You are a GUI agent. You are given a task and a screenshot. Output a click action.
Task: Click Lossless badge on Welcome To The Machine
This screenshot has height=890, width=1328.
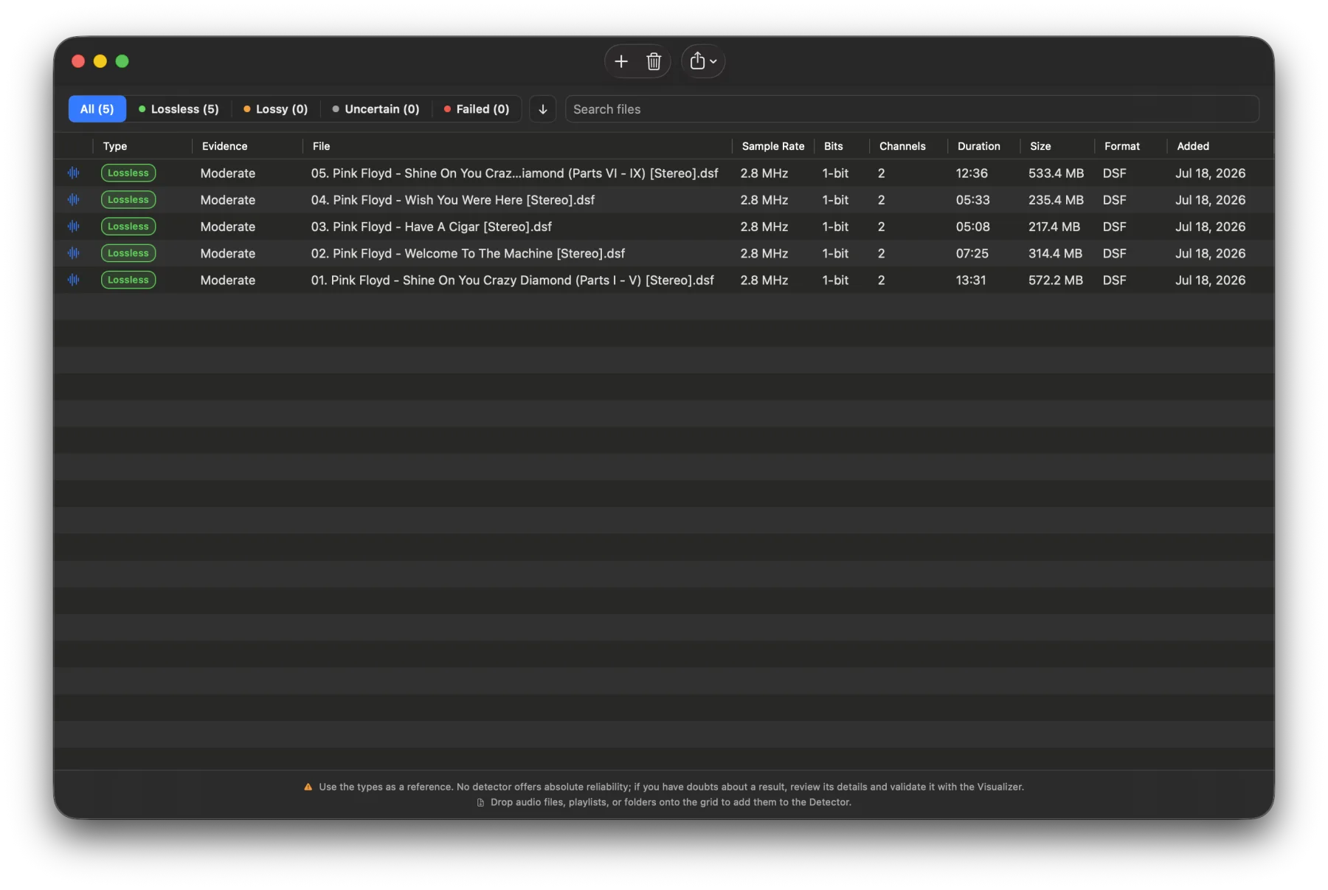(128, 253)
